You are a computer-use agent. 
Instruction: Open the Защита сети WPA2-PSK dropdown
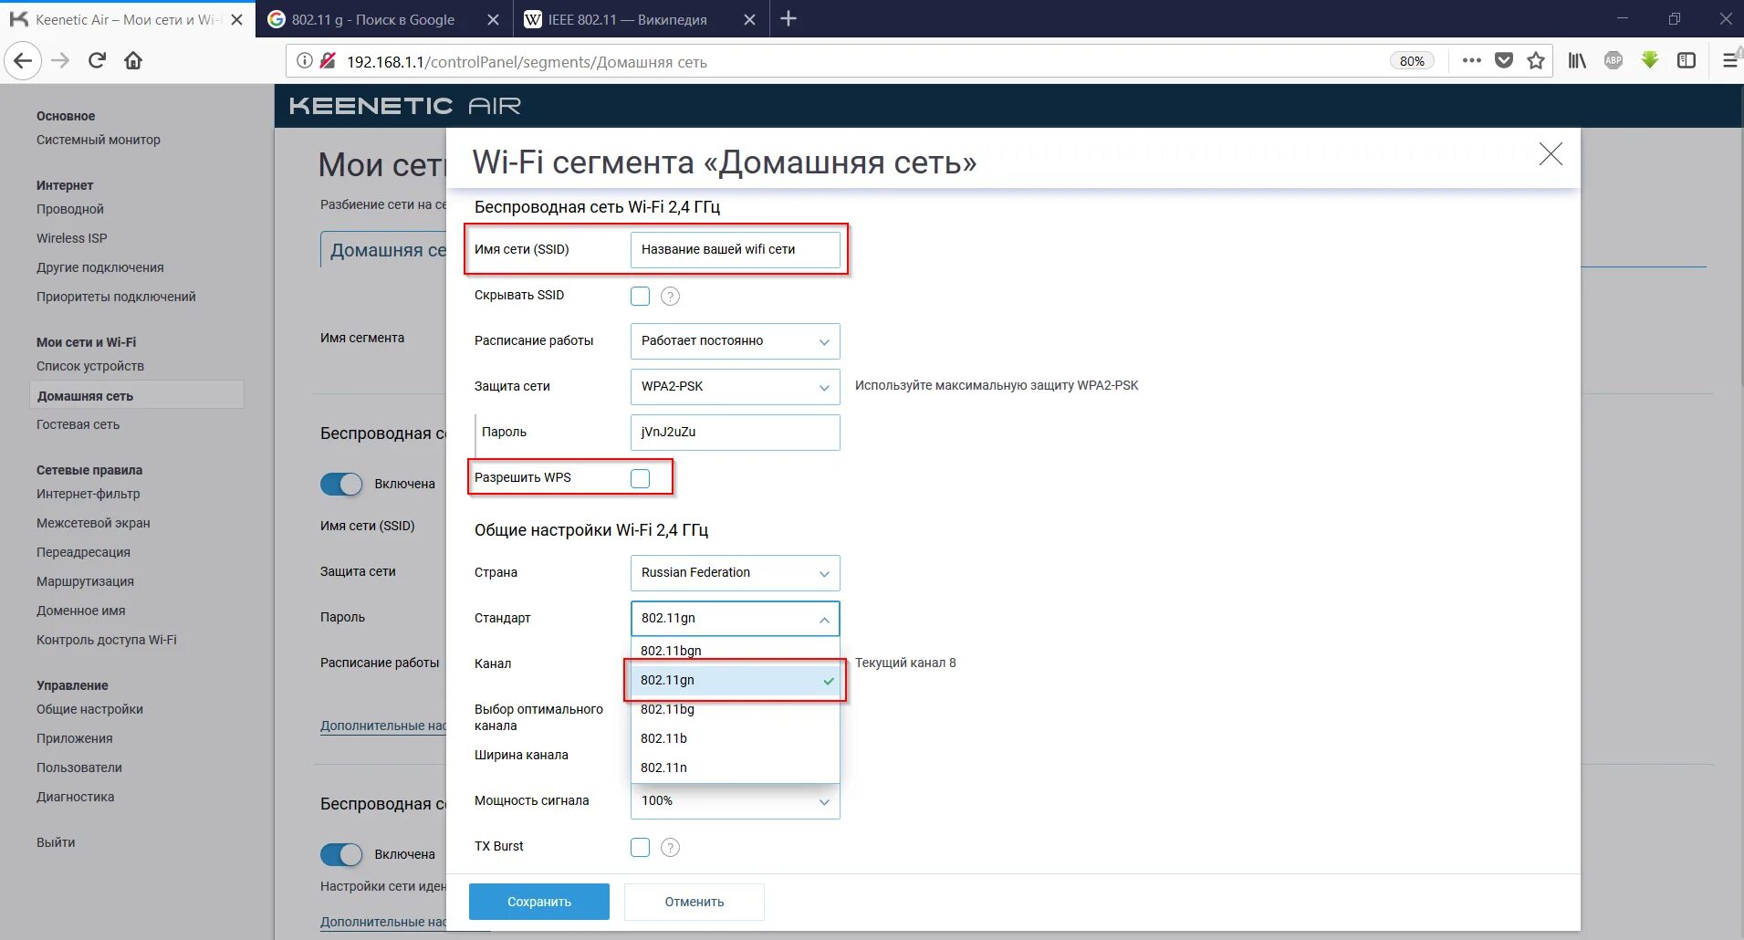pyautogui.click(x=735, y=386)
